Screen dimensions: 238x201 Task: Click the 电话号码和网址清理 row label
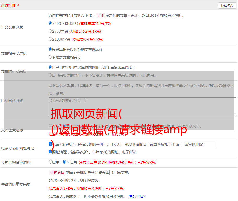pyautogui.click(x=17, y=148)
